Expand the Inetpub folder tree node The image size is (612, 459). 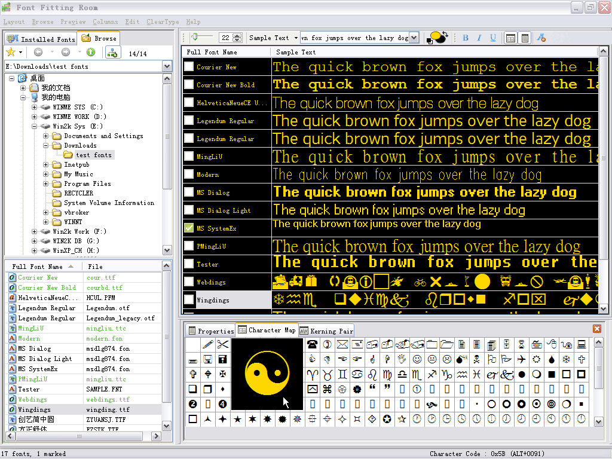click(x=45, y=164)
